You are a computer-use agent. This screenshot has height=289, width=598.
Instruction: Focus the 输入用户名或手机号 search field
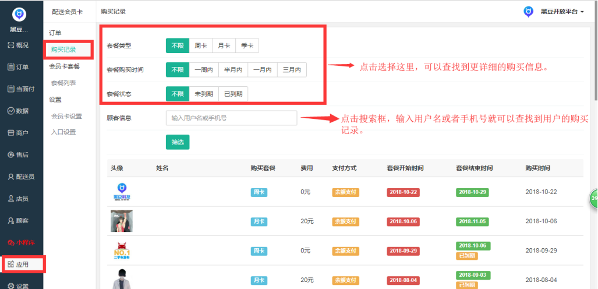tap(232, 118)
